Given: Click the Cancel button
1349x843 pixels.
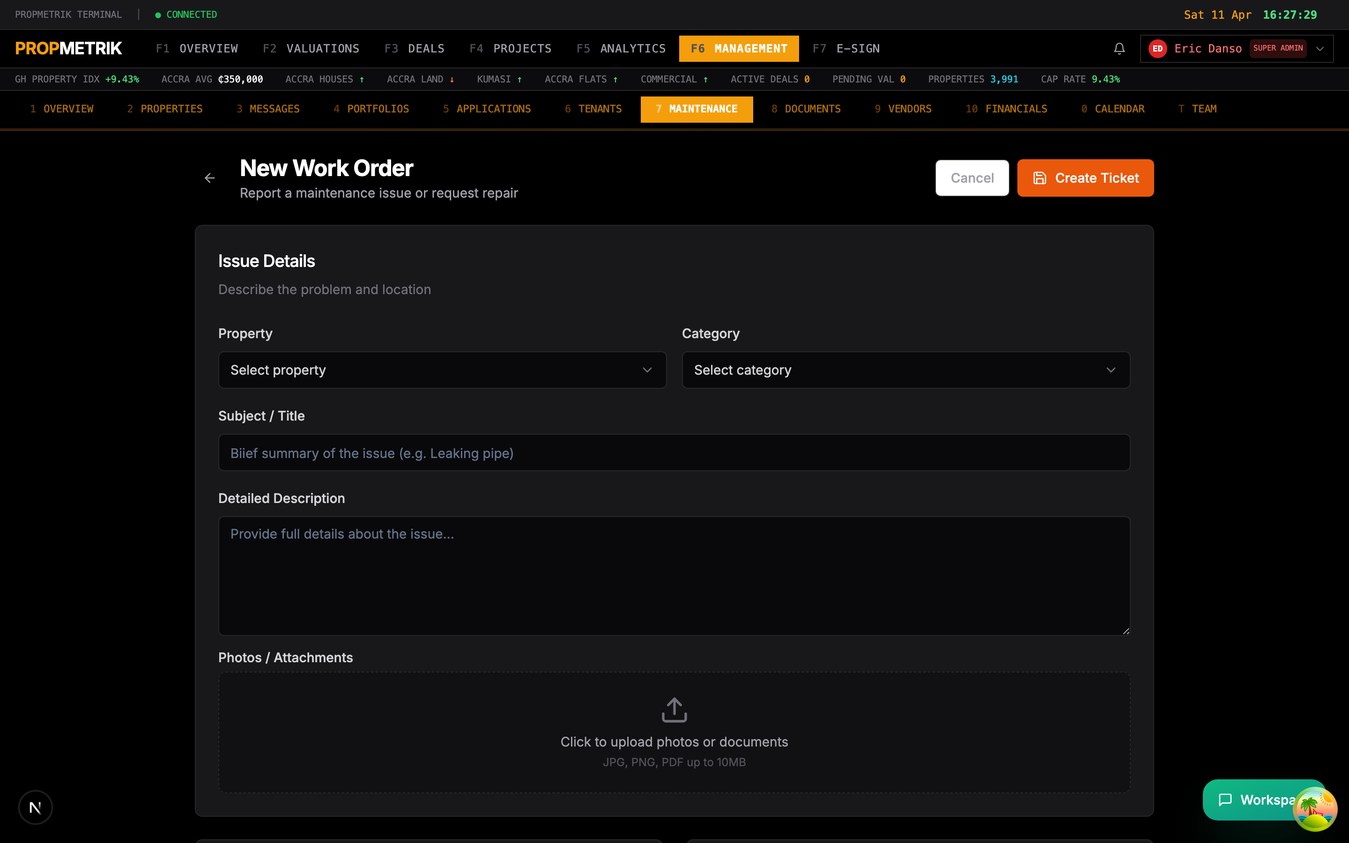Looking at the screenshot, I should (971, 178).
